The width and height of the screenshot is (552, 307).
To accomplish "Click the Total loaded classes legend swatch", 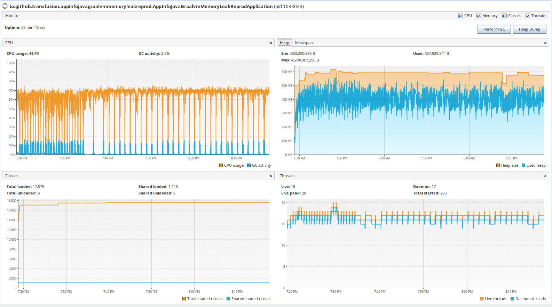I will click(184, 299).
